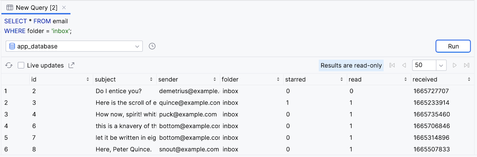The height and width of the screenshot is (157, 477).
Task: Close the New Query [2] tab
Action: (x=64, y=8)
